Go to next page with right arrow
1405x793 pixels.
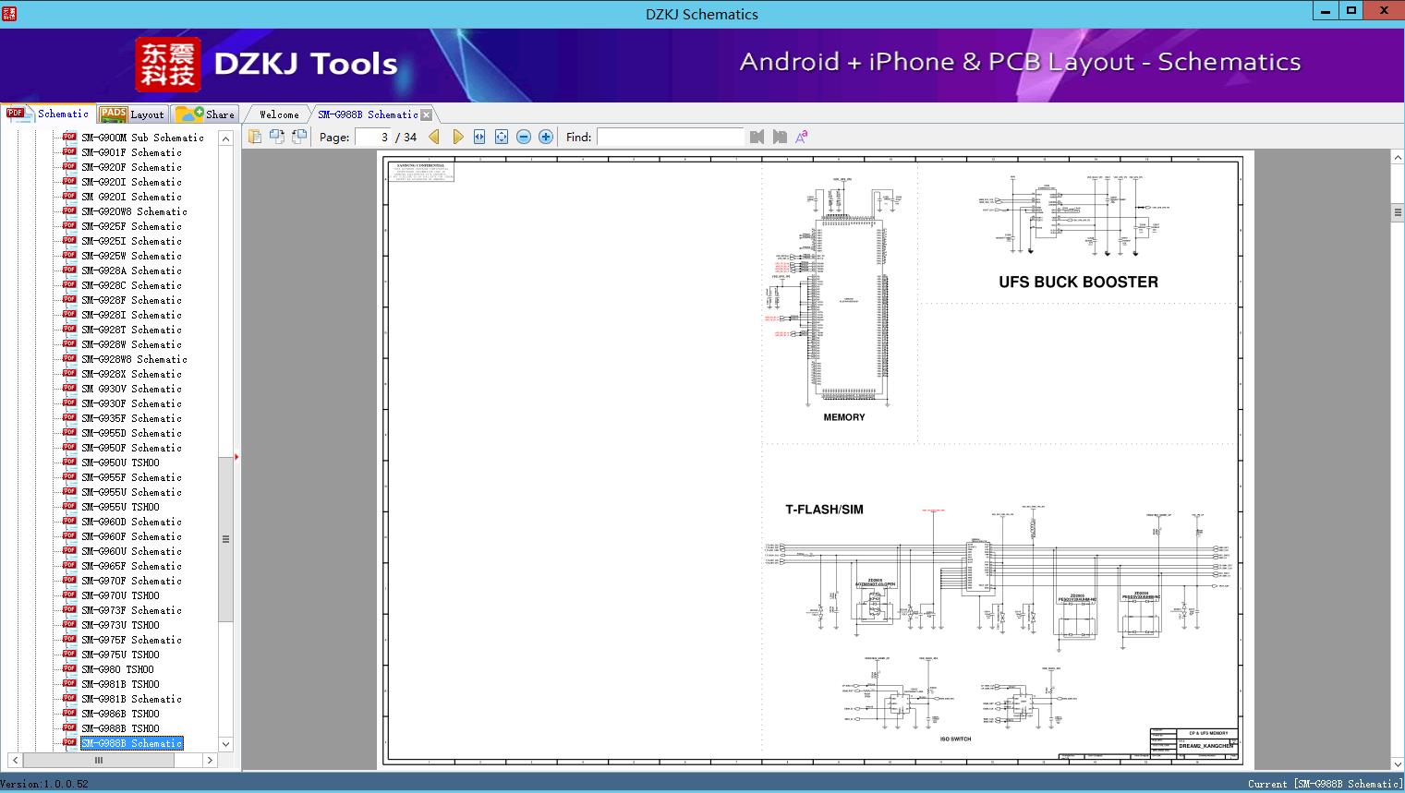tap(457, 137)
